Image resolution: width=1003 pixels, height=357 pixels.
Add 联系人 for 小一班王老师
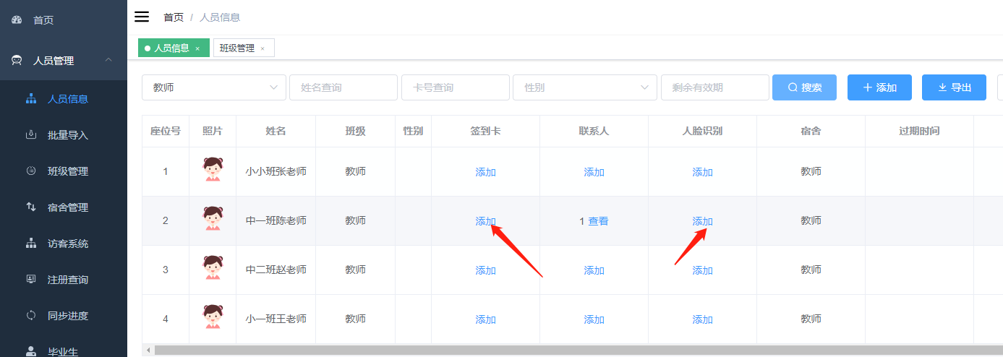click(x=594, y=319)
